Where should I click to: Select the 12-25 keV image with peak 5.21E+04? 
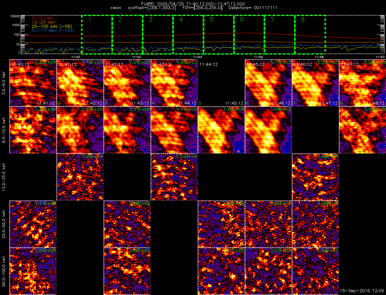click(174, 177)
